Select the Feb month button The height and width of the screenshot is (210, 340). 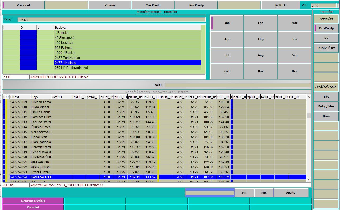pyautogui.click(x=260, y=23)
